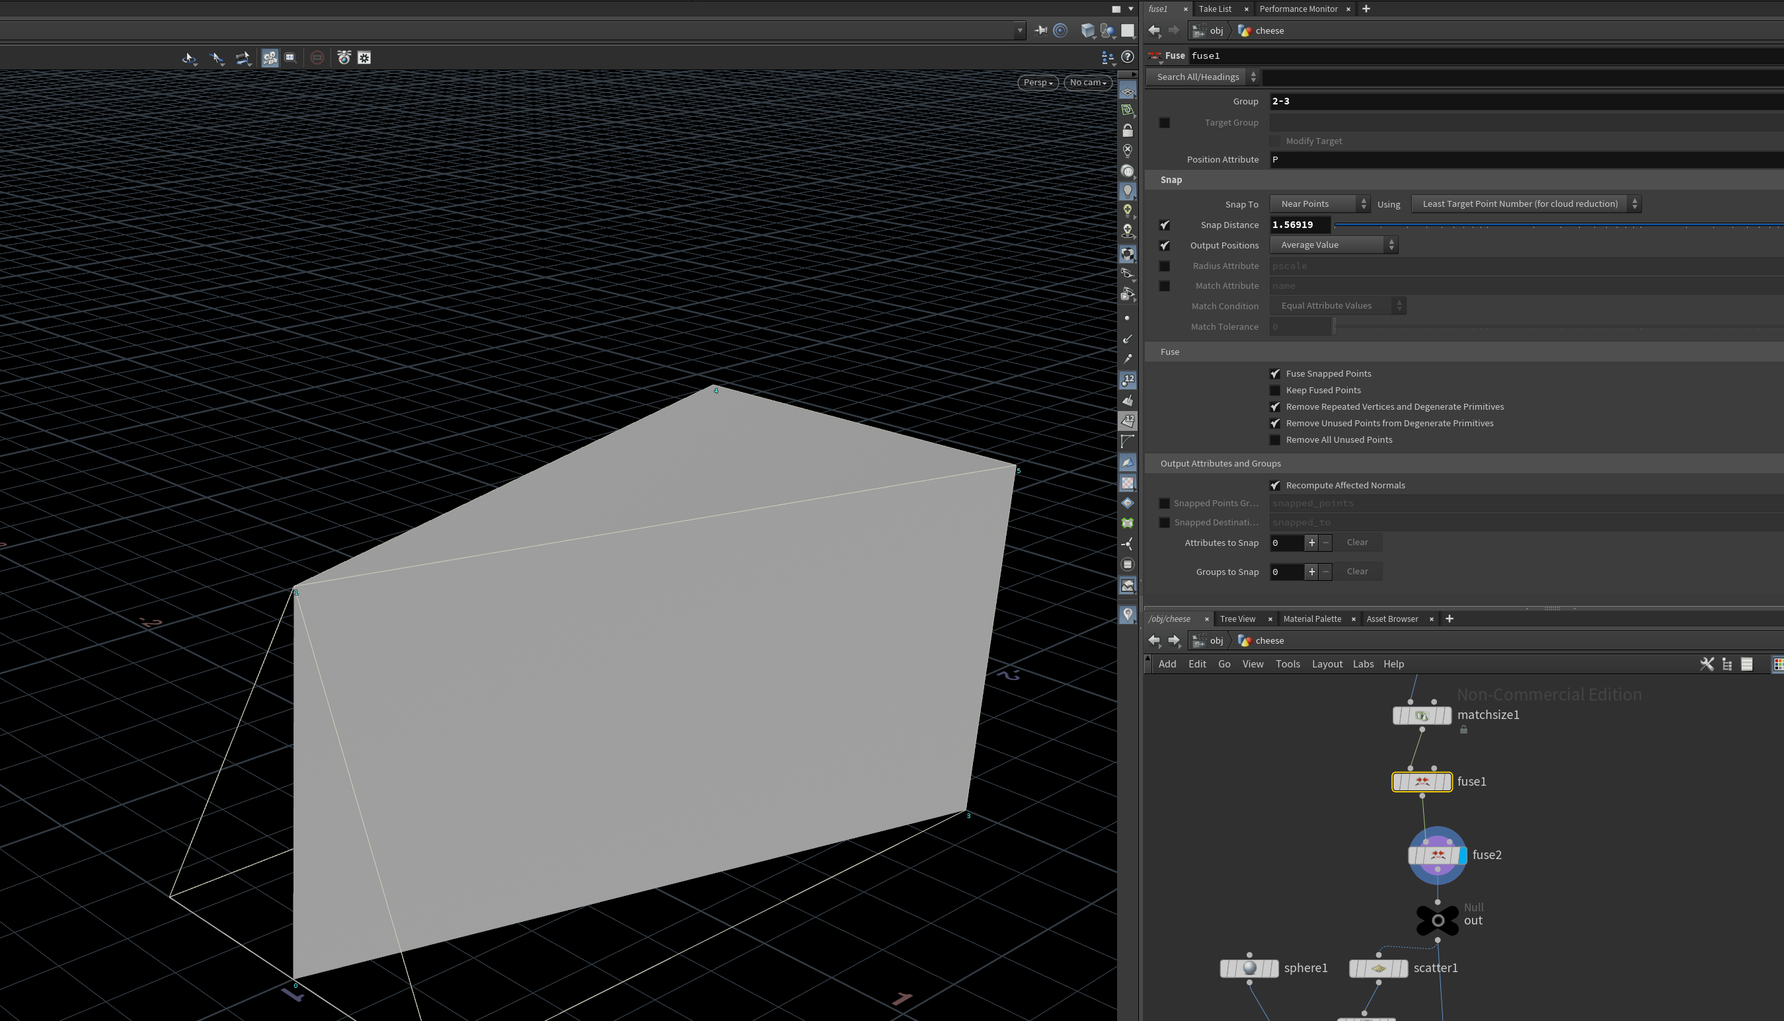Open the Layout menu in network editor
This screenshot has height=1021, width=1784.
click(x=1326, y=664)
